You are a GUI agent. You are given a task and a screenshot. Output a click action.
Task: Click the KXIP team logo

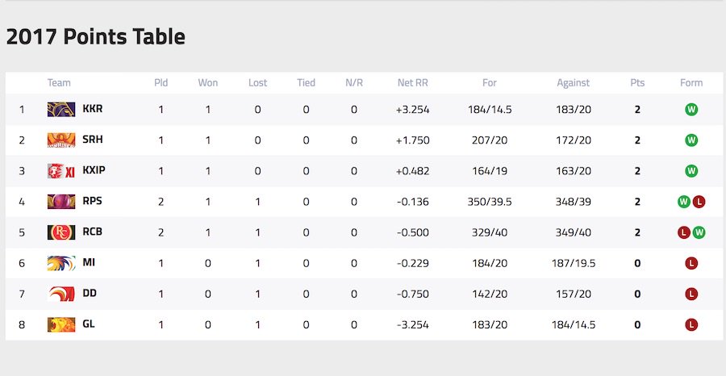(x=60, y=170)
